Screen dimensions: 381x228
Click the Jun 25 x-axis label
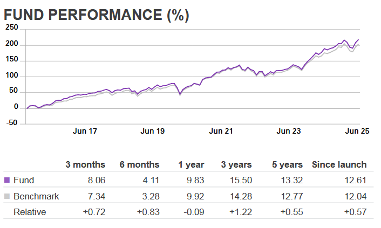coord(357,131)
